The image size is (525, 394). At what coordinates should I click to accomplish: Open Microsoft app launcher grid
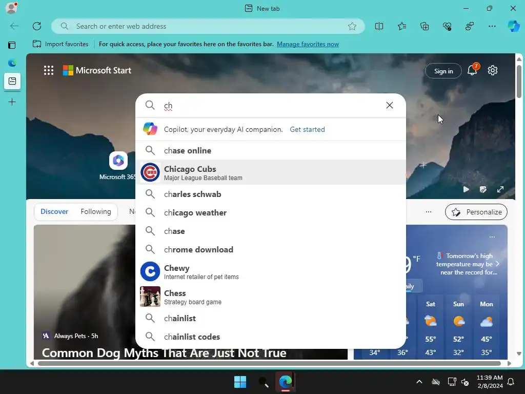click(49, 70)
